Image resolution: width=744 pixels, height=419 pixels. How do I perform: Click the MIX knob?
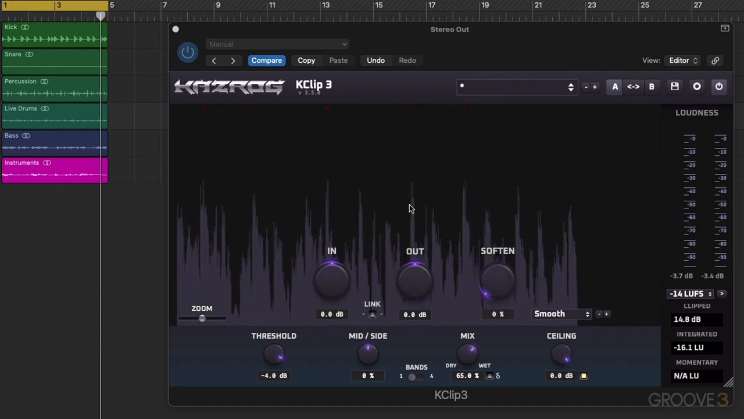pyautogui.click(x=467, y=353)
